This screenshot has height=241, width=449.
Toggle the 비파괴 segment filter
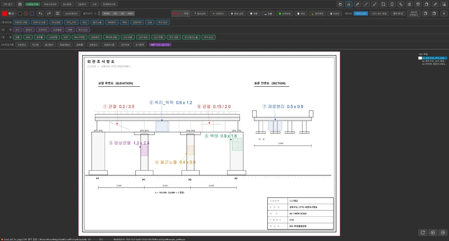pos(131,13)
